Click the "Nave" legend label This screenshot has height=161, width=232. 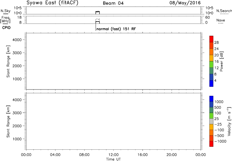click(221, 20)
